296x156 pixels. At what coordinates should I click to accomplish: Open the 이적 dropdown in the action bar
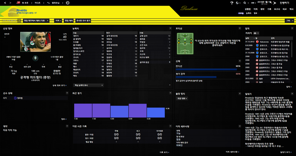point(58,21)
